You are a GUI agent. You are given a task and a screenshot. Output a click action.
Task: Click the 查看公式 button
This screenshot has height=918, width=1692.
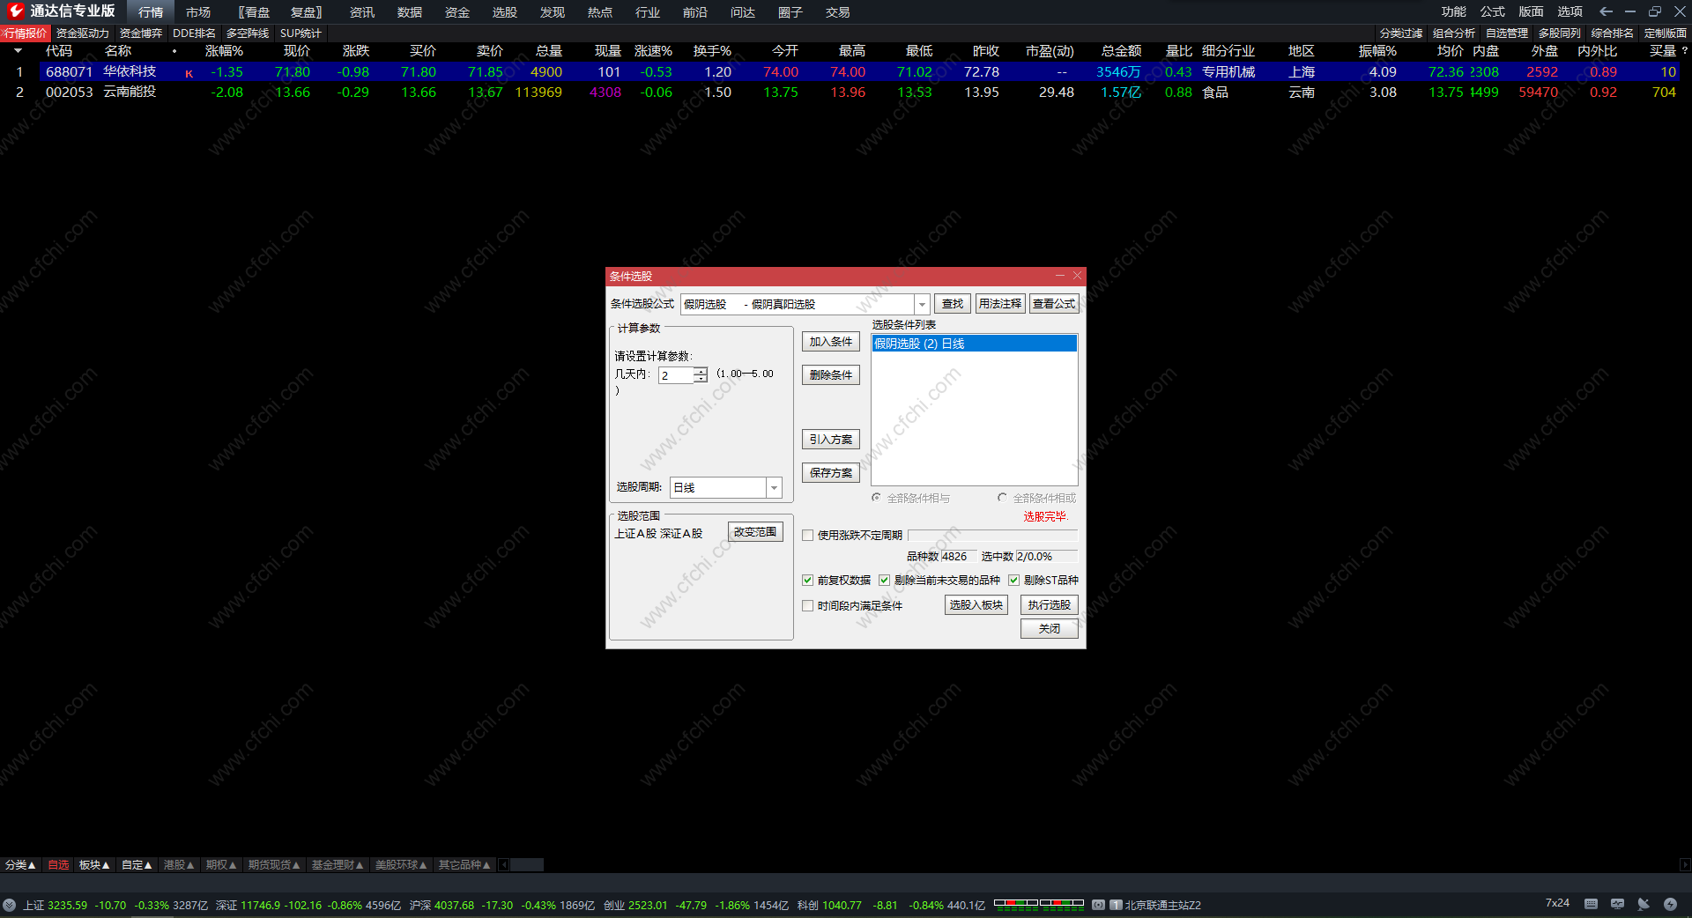(1054, 304)
